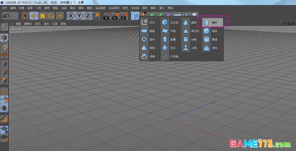Open the 编辑 menu
This screenshot has height=151, width=296.
coord(13,8)
